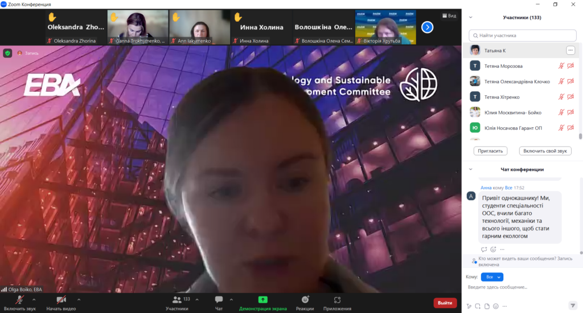This screenshot has width=583, height=313.
Task: Select Ganna Trokhymenko video thumbnail
Action: [138, 27]
